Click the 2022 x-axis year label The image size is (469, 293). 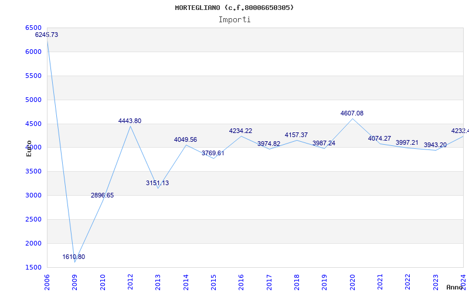coord(407,282)
